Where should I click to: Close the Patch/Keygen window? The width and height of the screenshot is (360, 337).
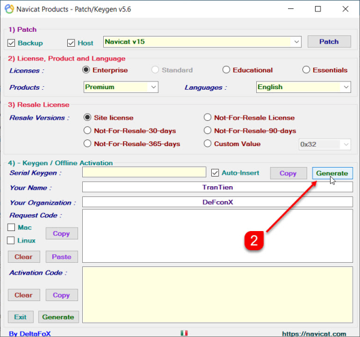tap(346, 9)
